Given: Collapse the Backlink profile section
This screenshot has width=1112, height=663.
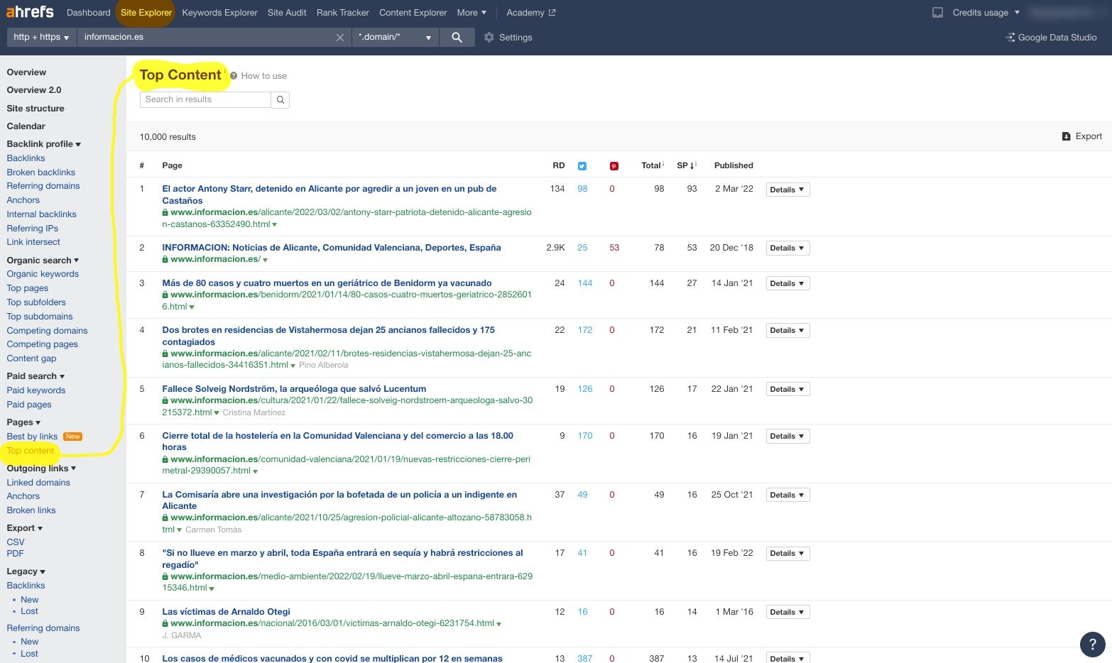Looking at the screenshot, I should coord(43,144).
